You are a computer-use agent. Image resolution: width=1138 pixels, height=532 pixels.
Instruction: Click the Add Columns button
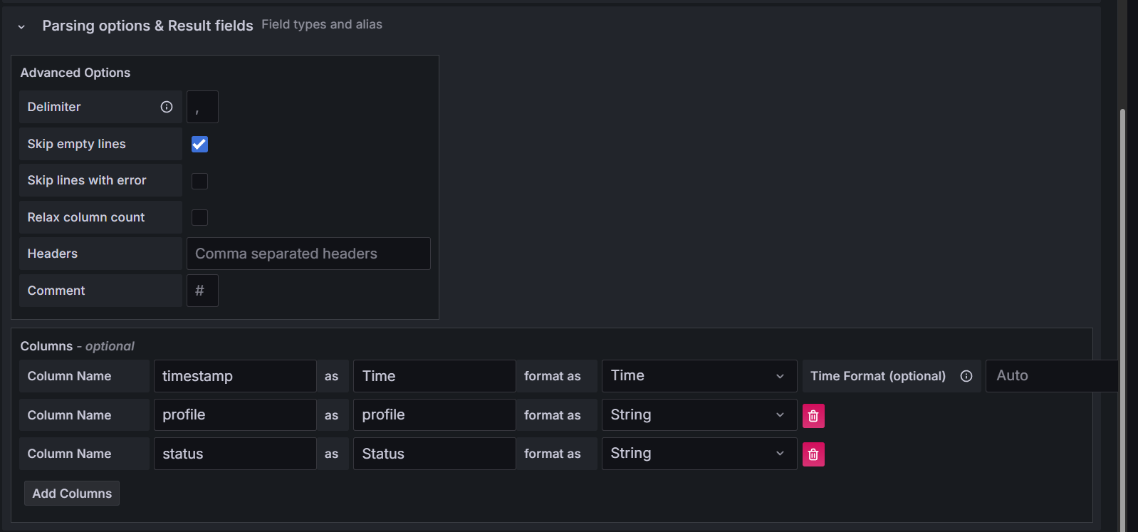(72, 494)
